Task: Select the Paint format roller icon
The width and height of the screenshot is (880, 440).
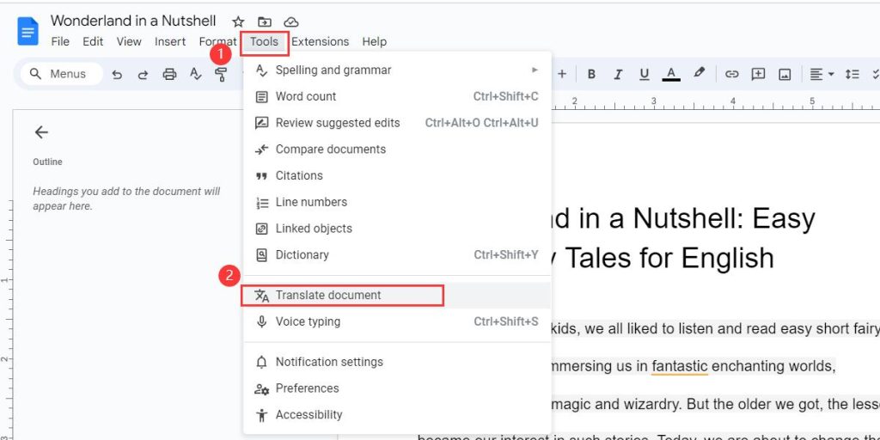Action: [x=221, y=74]
